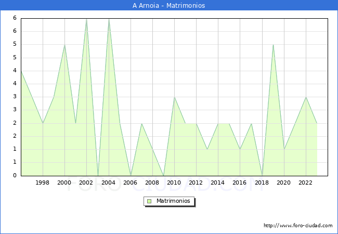Screen dimensions: 338x234
Task: Click the chart title A Arnoia - Matrimonios
Action: (x=169, y=6)
